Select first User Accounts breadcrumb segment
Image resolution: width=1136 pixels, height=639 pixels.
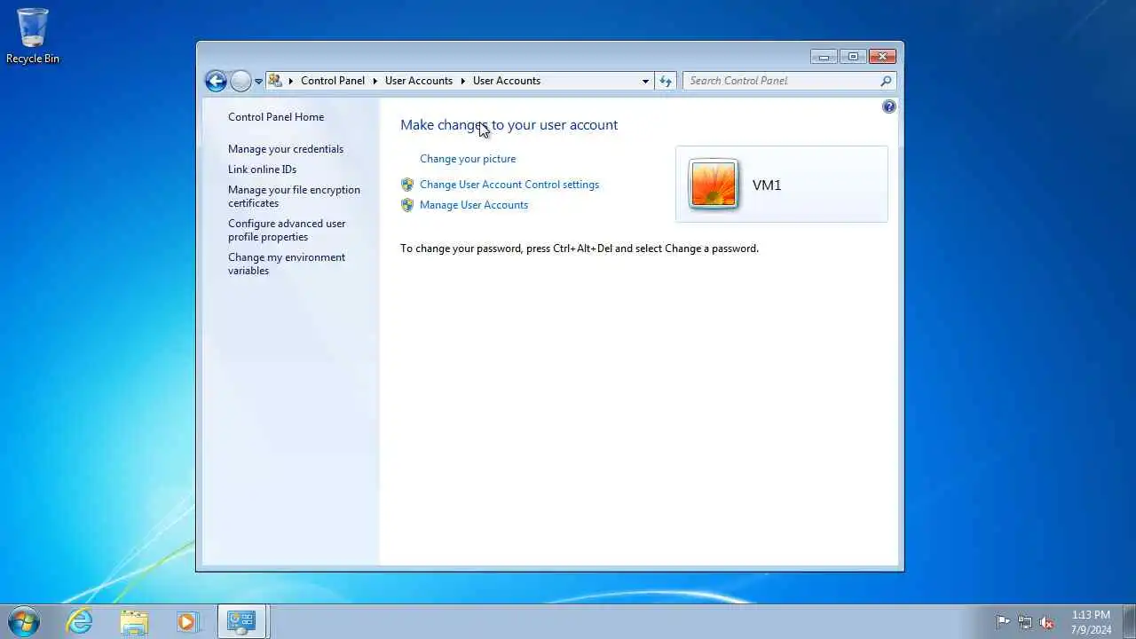[x=419, y=81]
